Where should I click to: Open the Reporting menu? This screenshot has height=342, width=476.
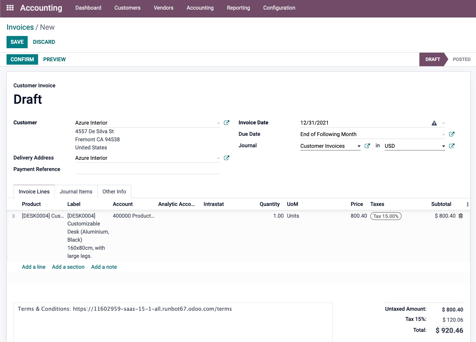click(x=238, y=8)
